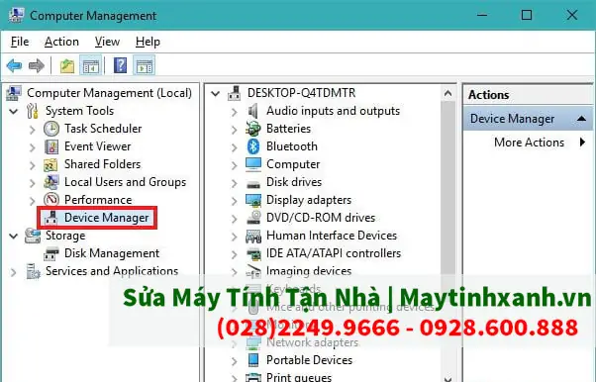Screen dimensions: 596x382
Task: Select the Performance tree item
Action: pyautogui.click(x=98, y=200)
